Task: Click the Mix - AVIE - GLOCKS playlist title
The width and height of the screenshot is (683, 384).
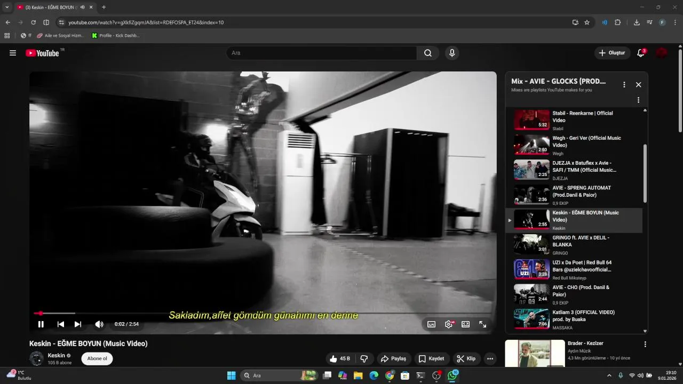Action: point(558,81)
